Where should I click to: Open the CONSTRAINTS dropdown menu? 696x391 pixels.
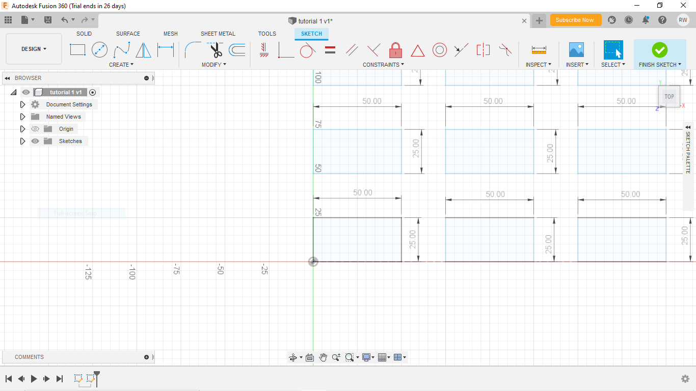(x=383, y=65)
